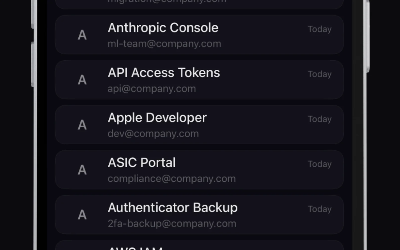400x250 pixels.
Task: Select the Apple Developer entry title
Action: coord(157,118)
